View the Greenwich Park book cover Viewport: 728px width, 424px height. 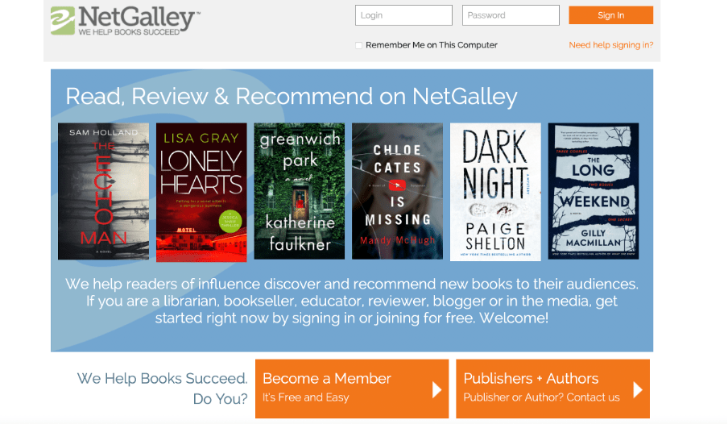[x=300, y=191]
